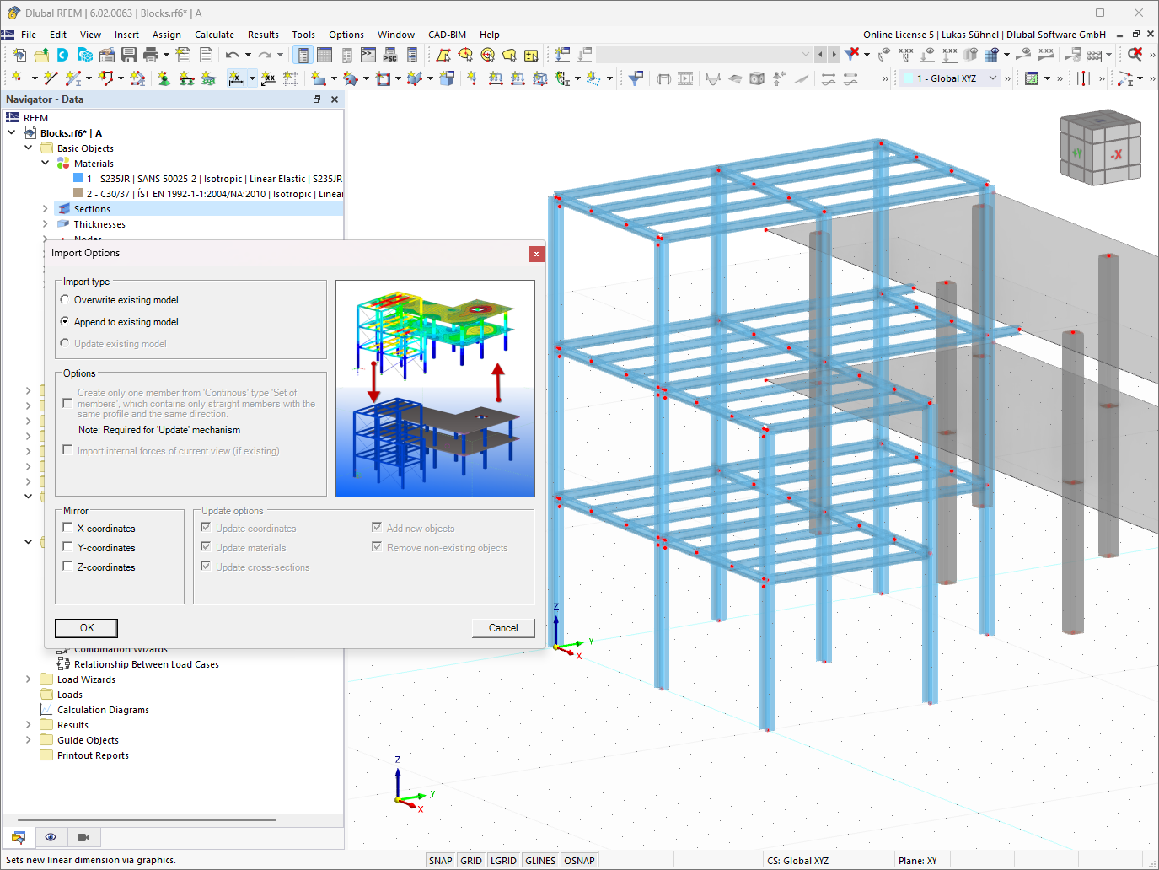1159x870 pixels.
Task: Open the Global XYZ coordinate dropdown
Action: point(950,78)
